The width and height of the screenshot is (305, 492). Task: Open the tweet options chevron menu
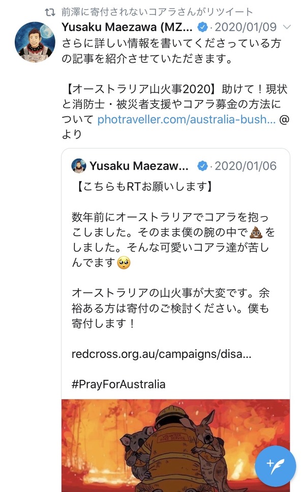(x=287, y=27)
